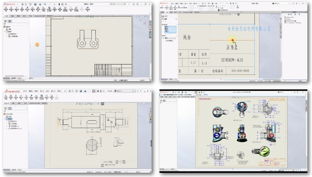The height and width of the screenshot is (177, 312).
Task: Click SENSNOW-WJX cell in title block
Action: point(232,60)
